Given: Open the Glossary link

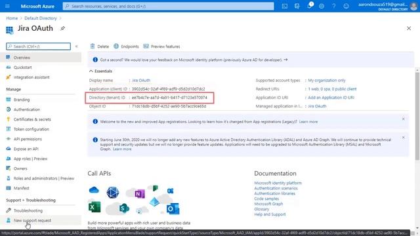Looking at the screenshot, I should click(261, 209).
